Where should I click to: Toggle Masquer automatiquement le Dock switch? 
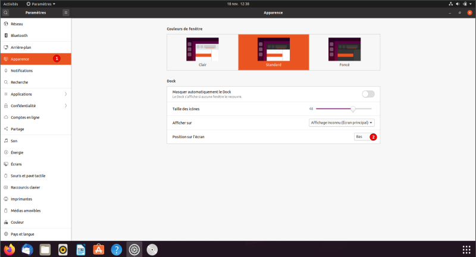(x=368, y=94)
